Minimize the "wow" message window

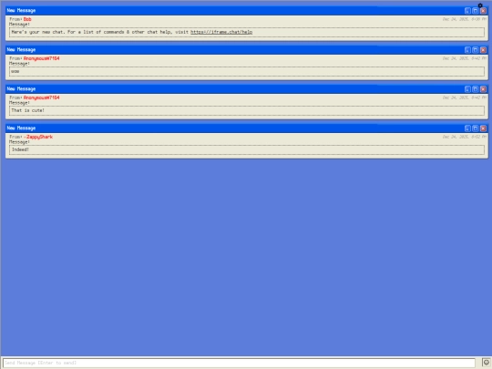click(467, 50)
